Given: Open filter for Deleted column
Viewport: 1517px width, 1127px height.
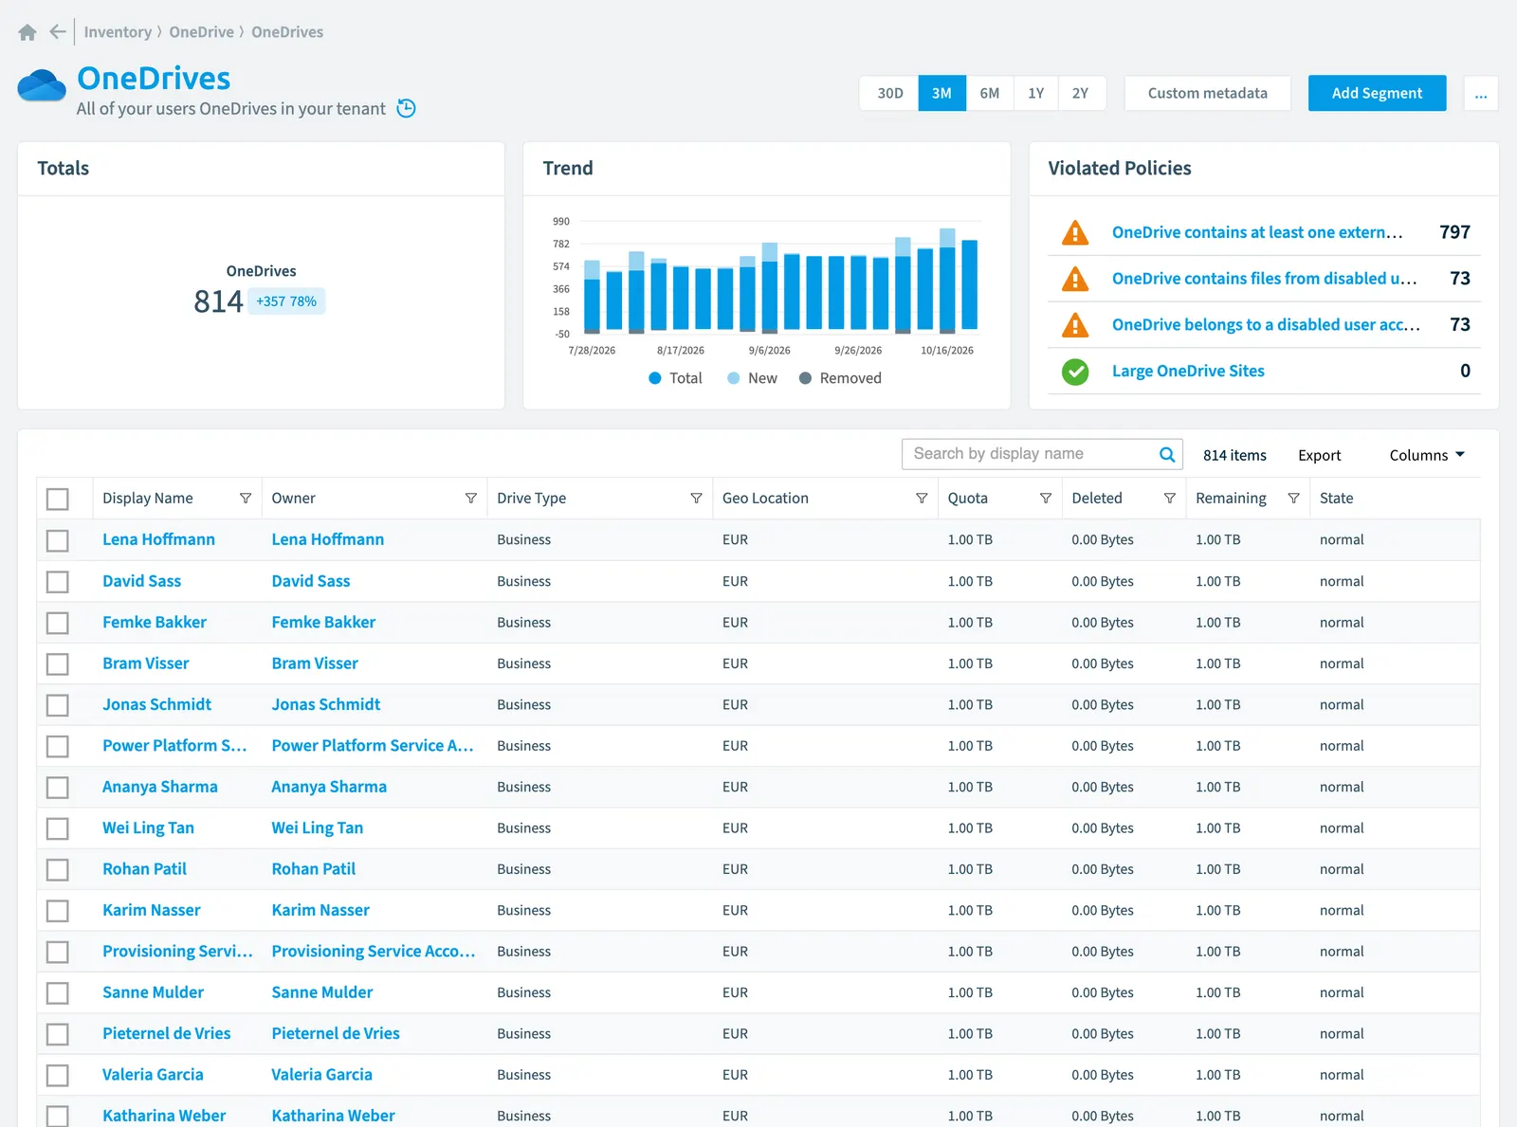Looking at the screenshot, I should click(1170, 499).
